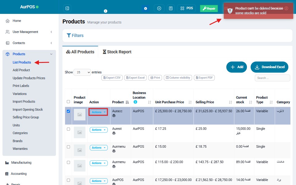Screen dimensions: 296x185
Task: Sort by Current stock column arrows
Action: [251, 102]
